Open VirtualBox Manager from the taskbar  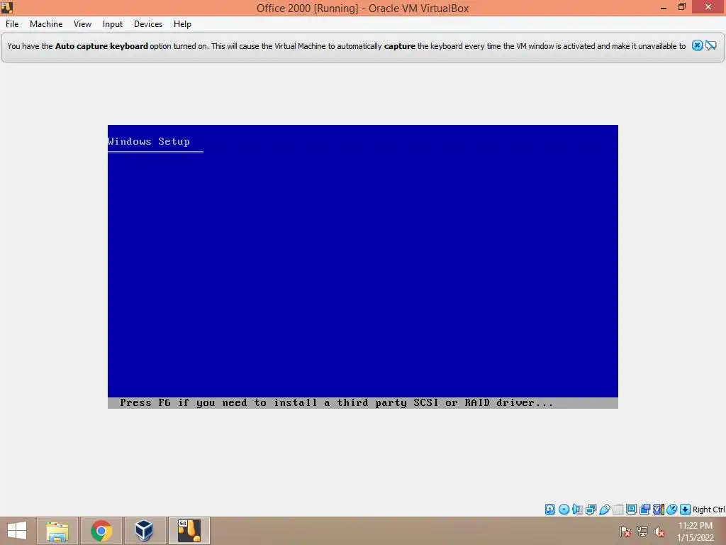tap(145, 531)
